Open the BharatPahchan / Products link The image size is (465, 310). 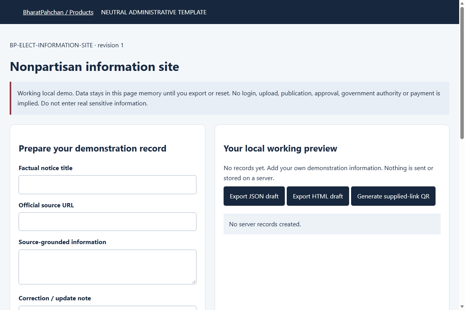[x=58, y=12]
